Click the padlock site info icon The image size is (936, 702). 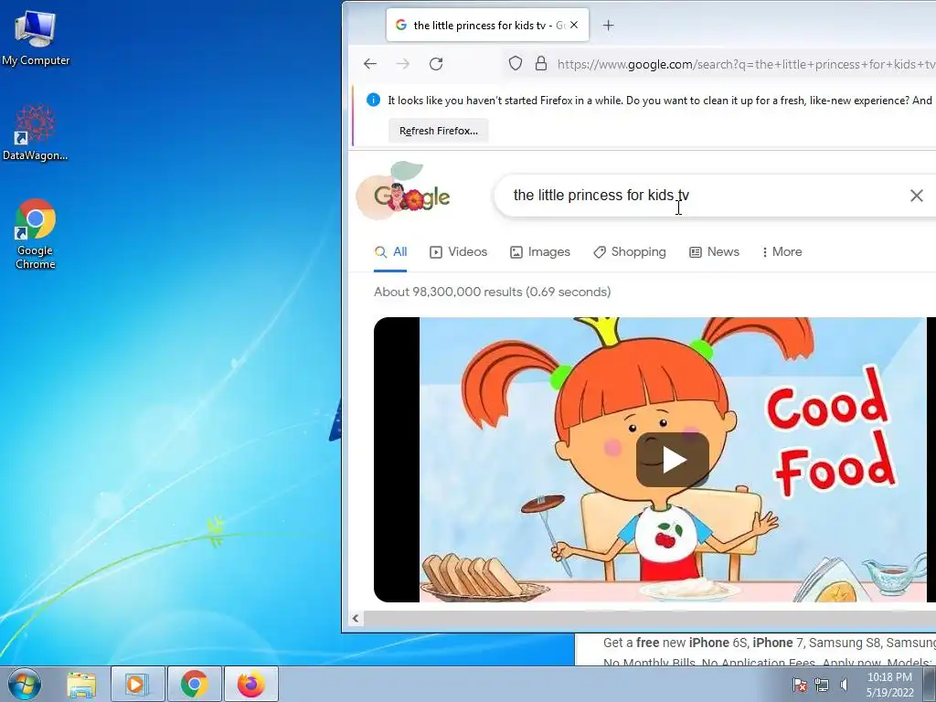point(541,64)
